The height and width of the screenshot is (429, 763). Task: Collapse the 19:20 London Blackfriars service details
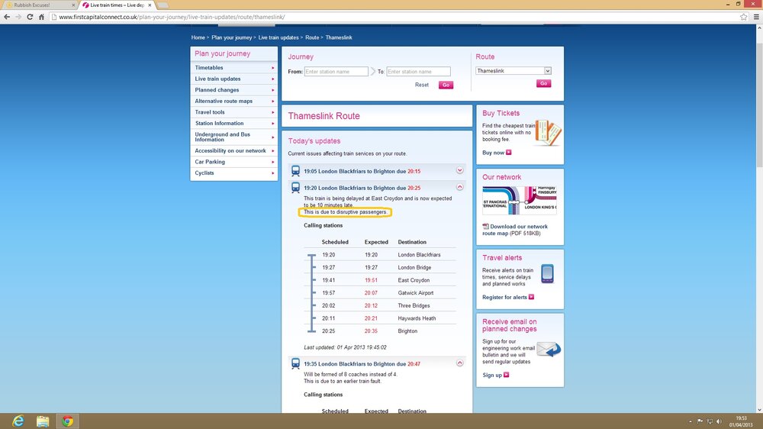click(x=459, y=187)
